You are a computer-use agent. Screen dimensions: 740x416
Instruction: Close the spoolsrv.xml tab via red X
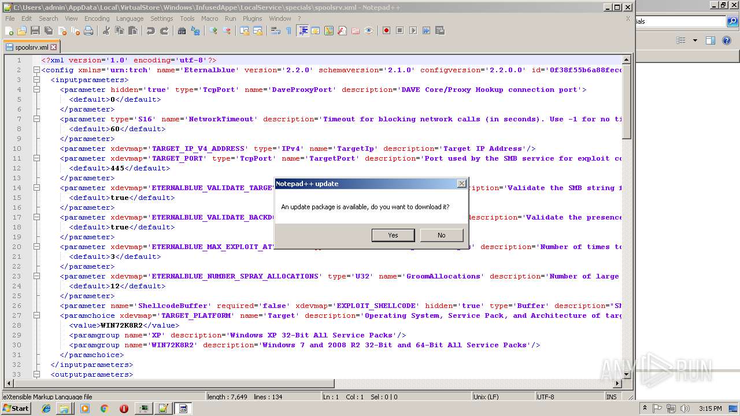click(x=54, y=47)
